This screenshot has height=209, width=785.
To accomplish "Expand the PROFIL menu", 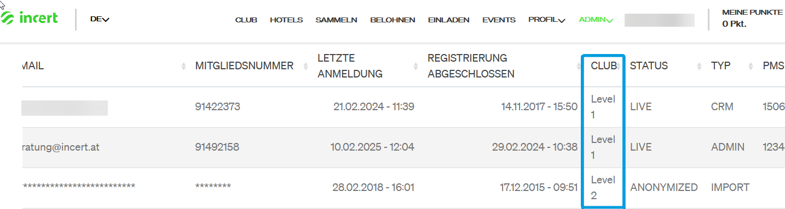I will pyautogui.click(x=546, y=20).
